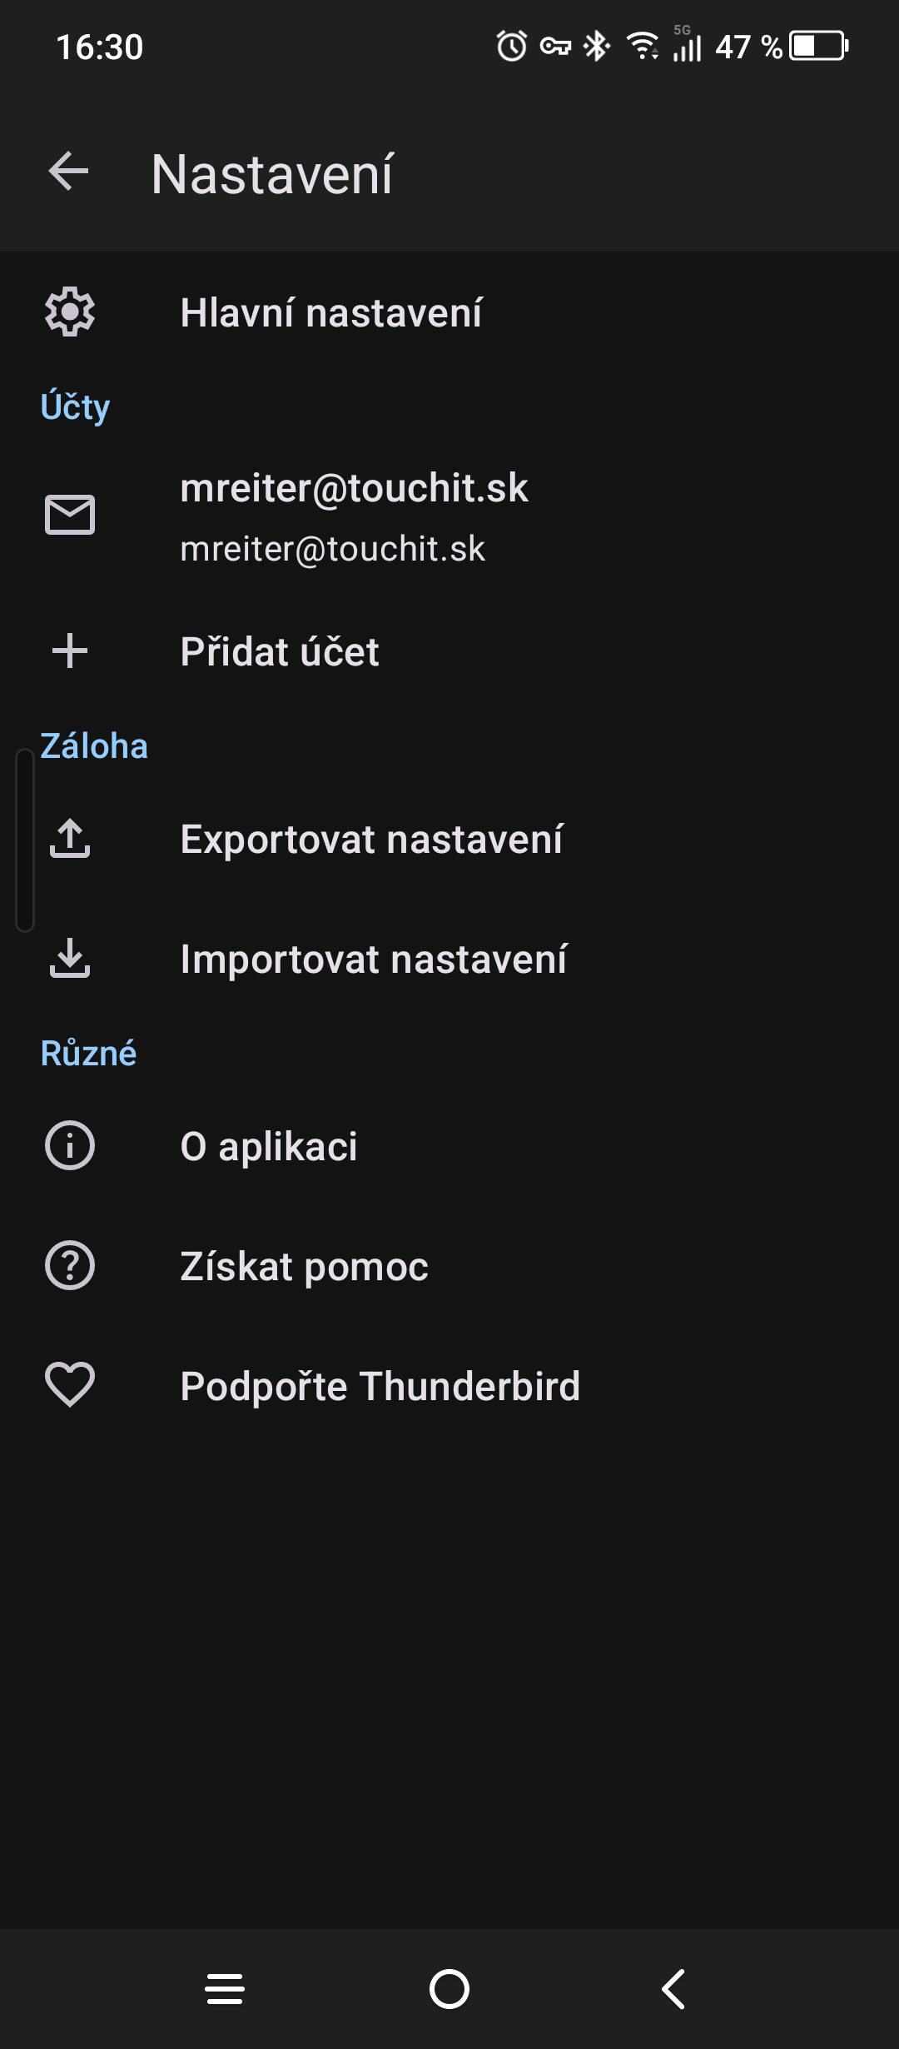The height and width of the screenshot is (2049, 899).
Task: Open the mreiter@touchit.sk account settings
Action: (354, 516)
